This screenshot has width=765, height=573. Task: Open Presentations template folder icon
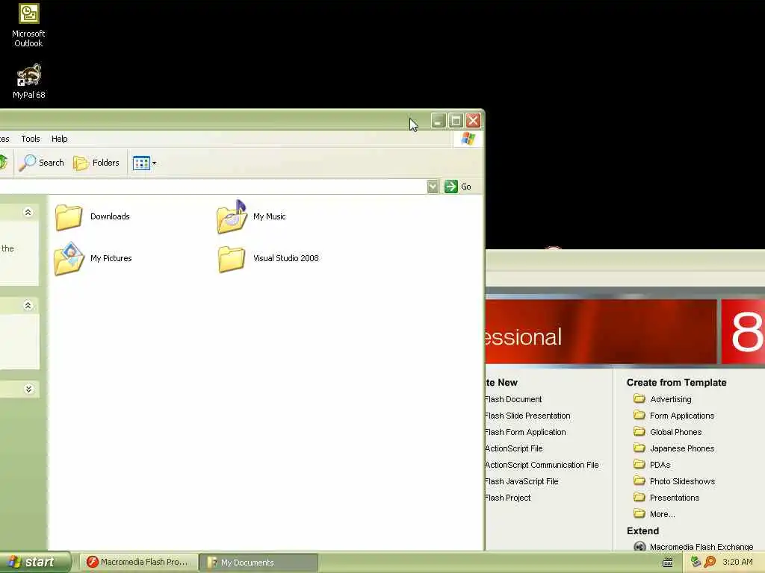[639, 497]
